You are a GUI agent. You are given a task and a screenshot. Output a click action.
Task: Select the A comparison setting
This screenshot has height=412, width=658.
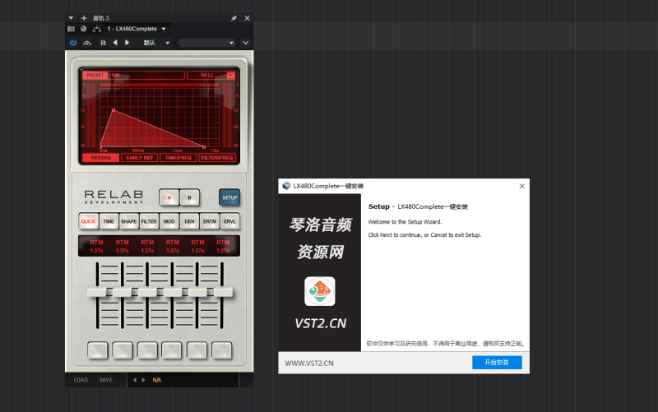(x=169, y=197)
